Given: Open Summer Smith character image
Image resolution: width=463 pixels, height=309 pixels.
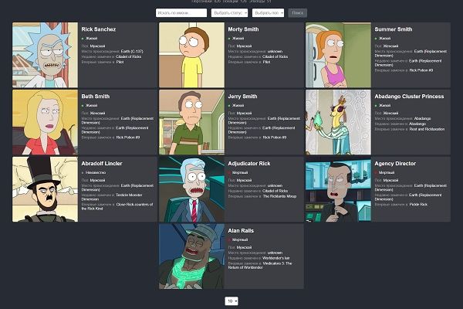Looking at the screenshot, I should [x=338, y=55].
